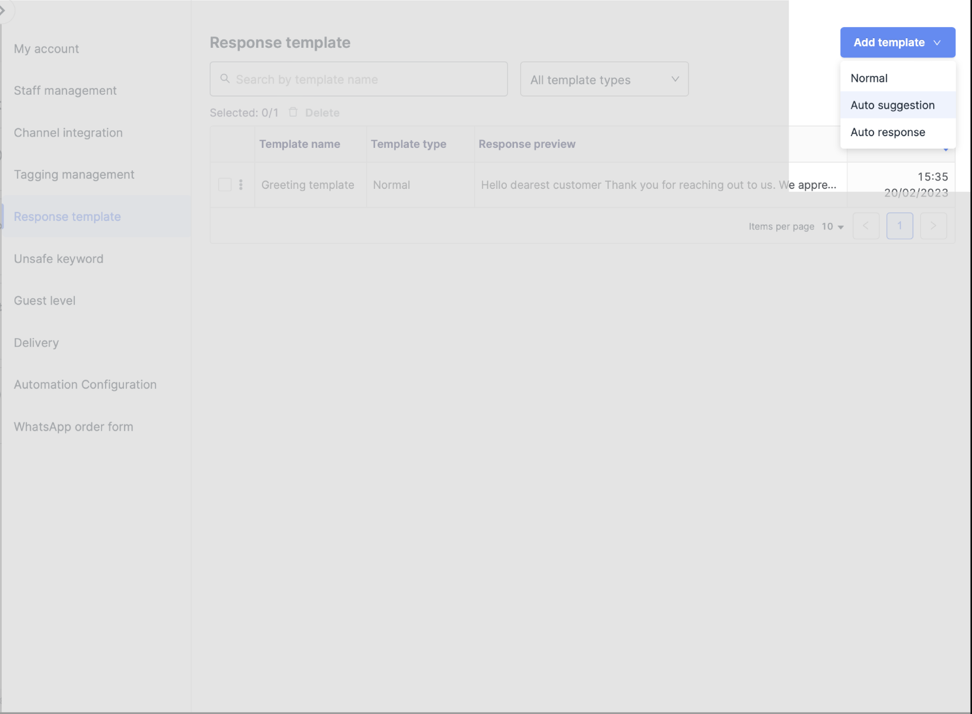Go to Unsafe keyword page
This screenshot has width=972, height=714.
59,259
